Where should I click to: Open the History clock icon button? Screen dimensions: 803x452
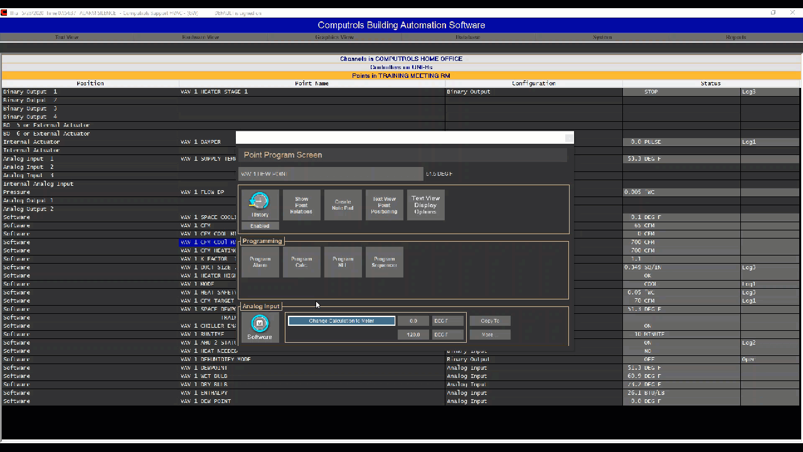tap(260, 205)
